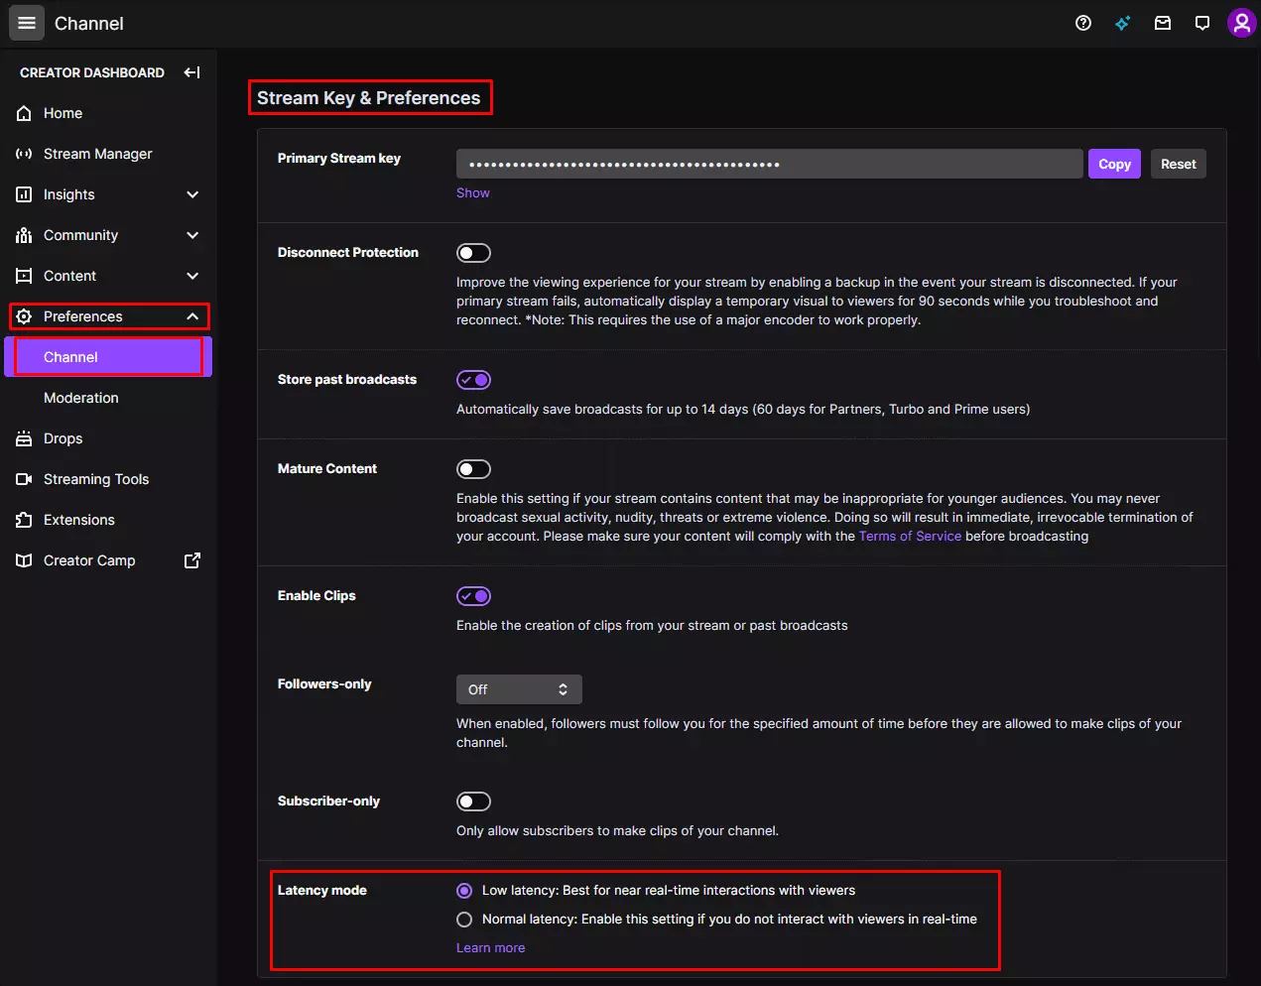This screenshot has width=1261, height=986.
Task: Turn off Store past broadcasts toggle
Action: point(473,380)
